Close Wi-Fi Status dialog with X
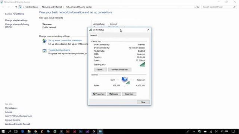Image resolution: width=239 pixels, height=134 pixels. [148, 30]
